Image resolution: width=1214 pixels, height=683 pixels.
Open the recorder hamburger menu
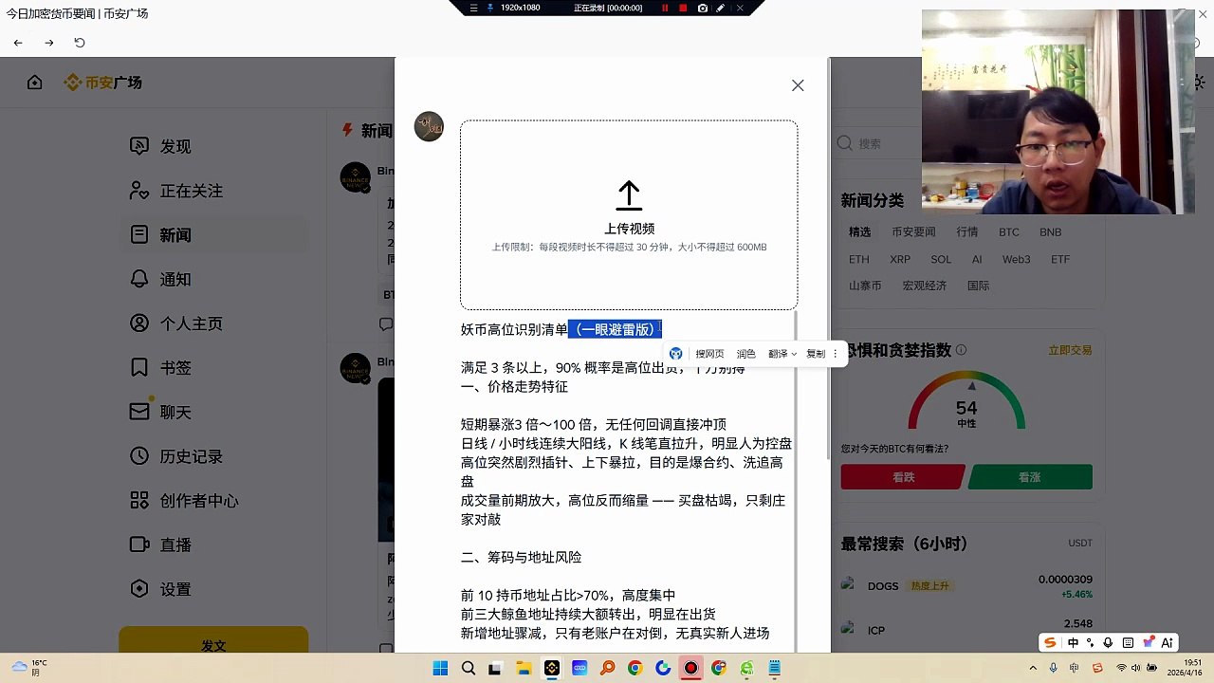point(473,8)
